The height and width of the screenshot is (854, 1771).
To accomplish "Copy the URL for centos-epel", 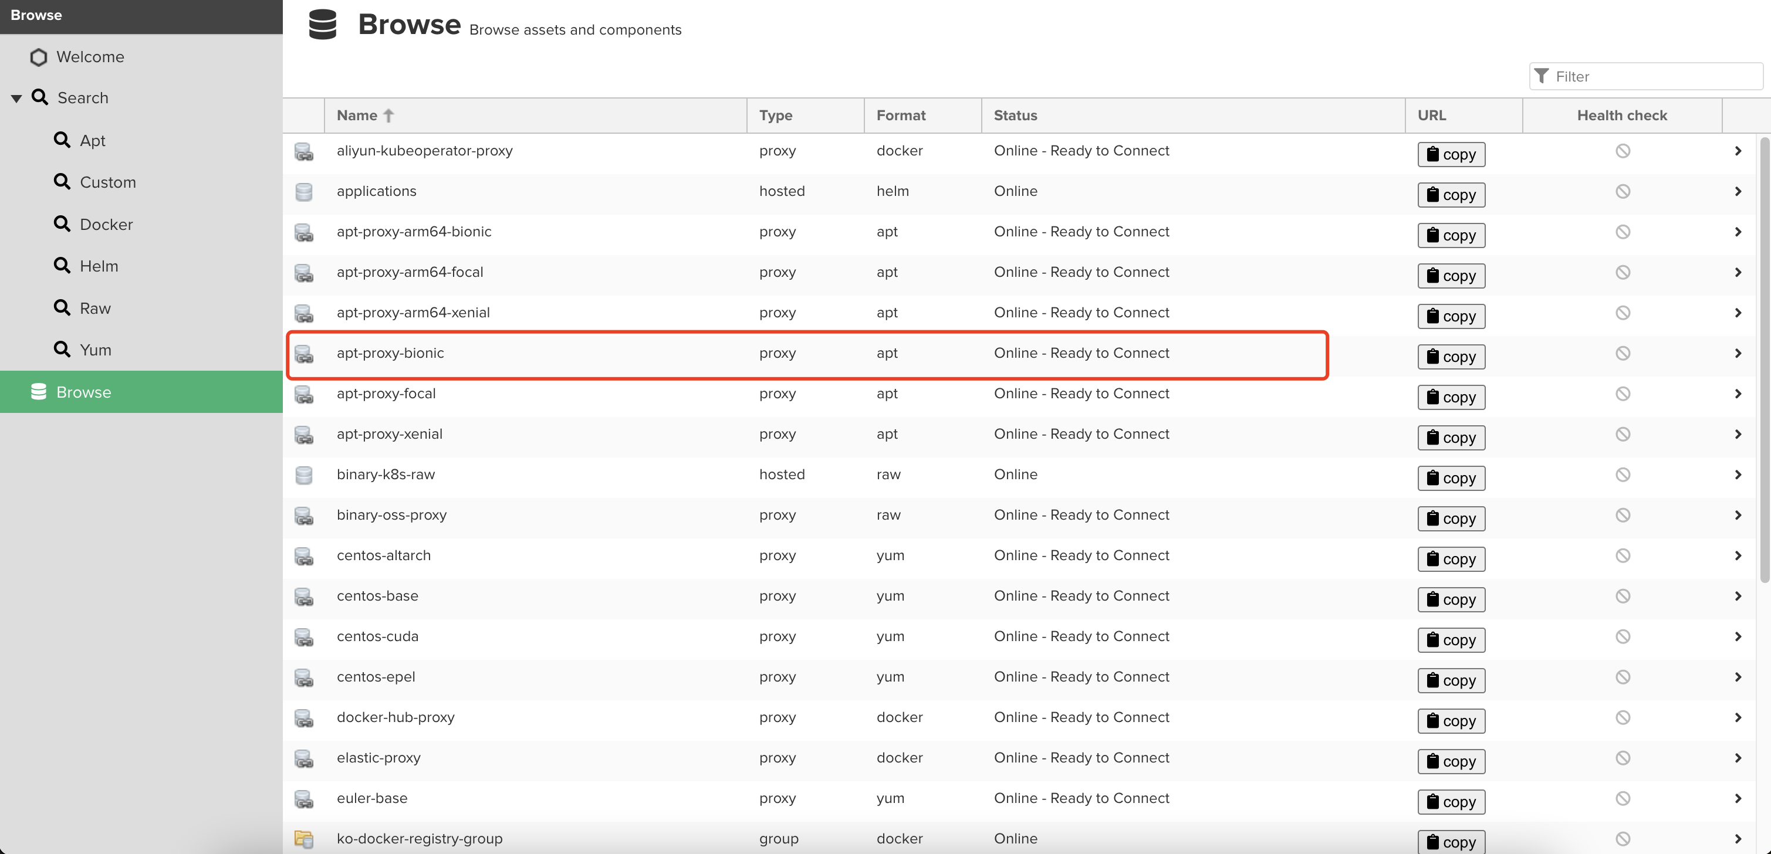I will pos(1451,681).
